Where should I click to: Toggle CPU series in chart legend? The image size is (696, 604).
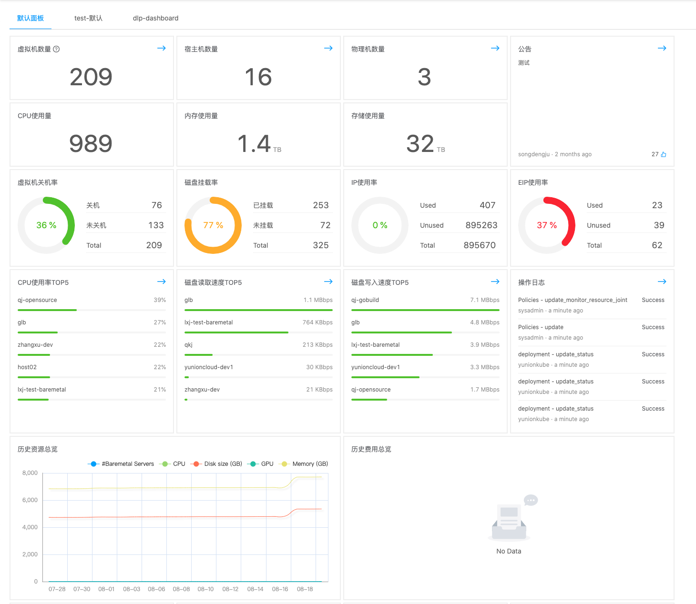174,464
